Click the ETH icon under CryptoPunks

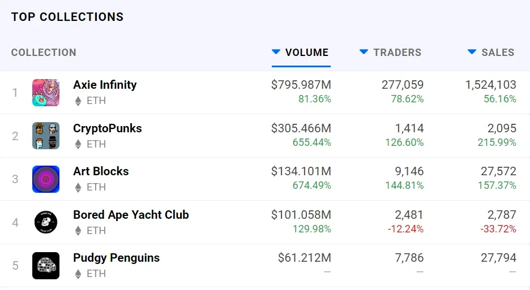tap(78, 144)
